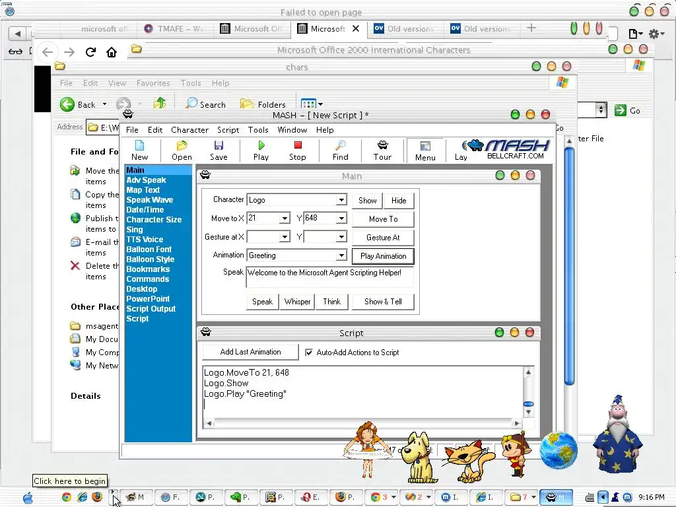Click the Hide character button

[x=399, y=201]
